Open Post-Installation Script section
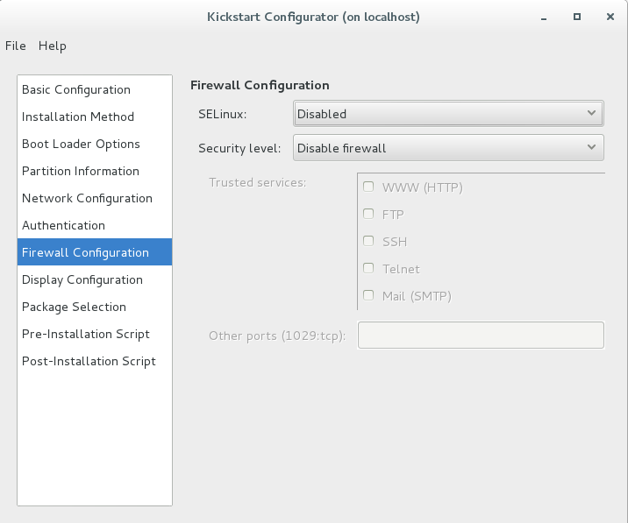 pyautogui.click(x=95, y=361)
